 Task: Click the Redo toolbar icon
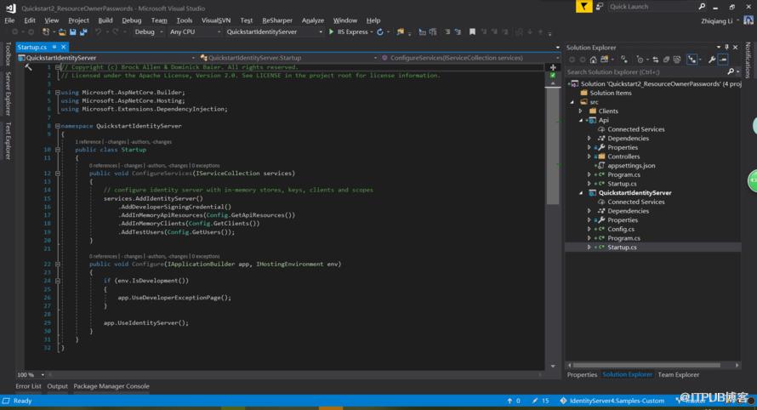point(116,31)
